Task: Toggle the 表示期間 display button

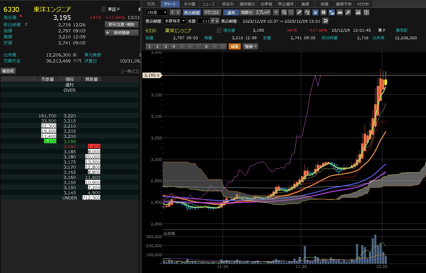Action: pyautogui.click(x=192, y=12)
